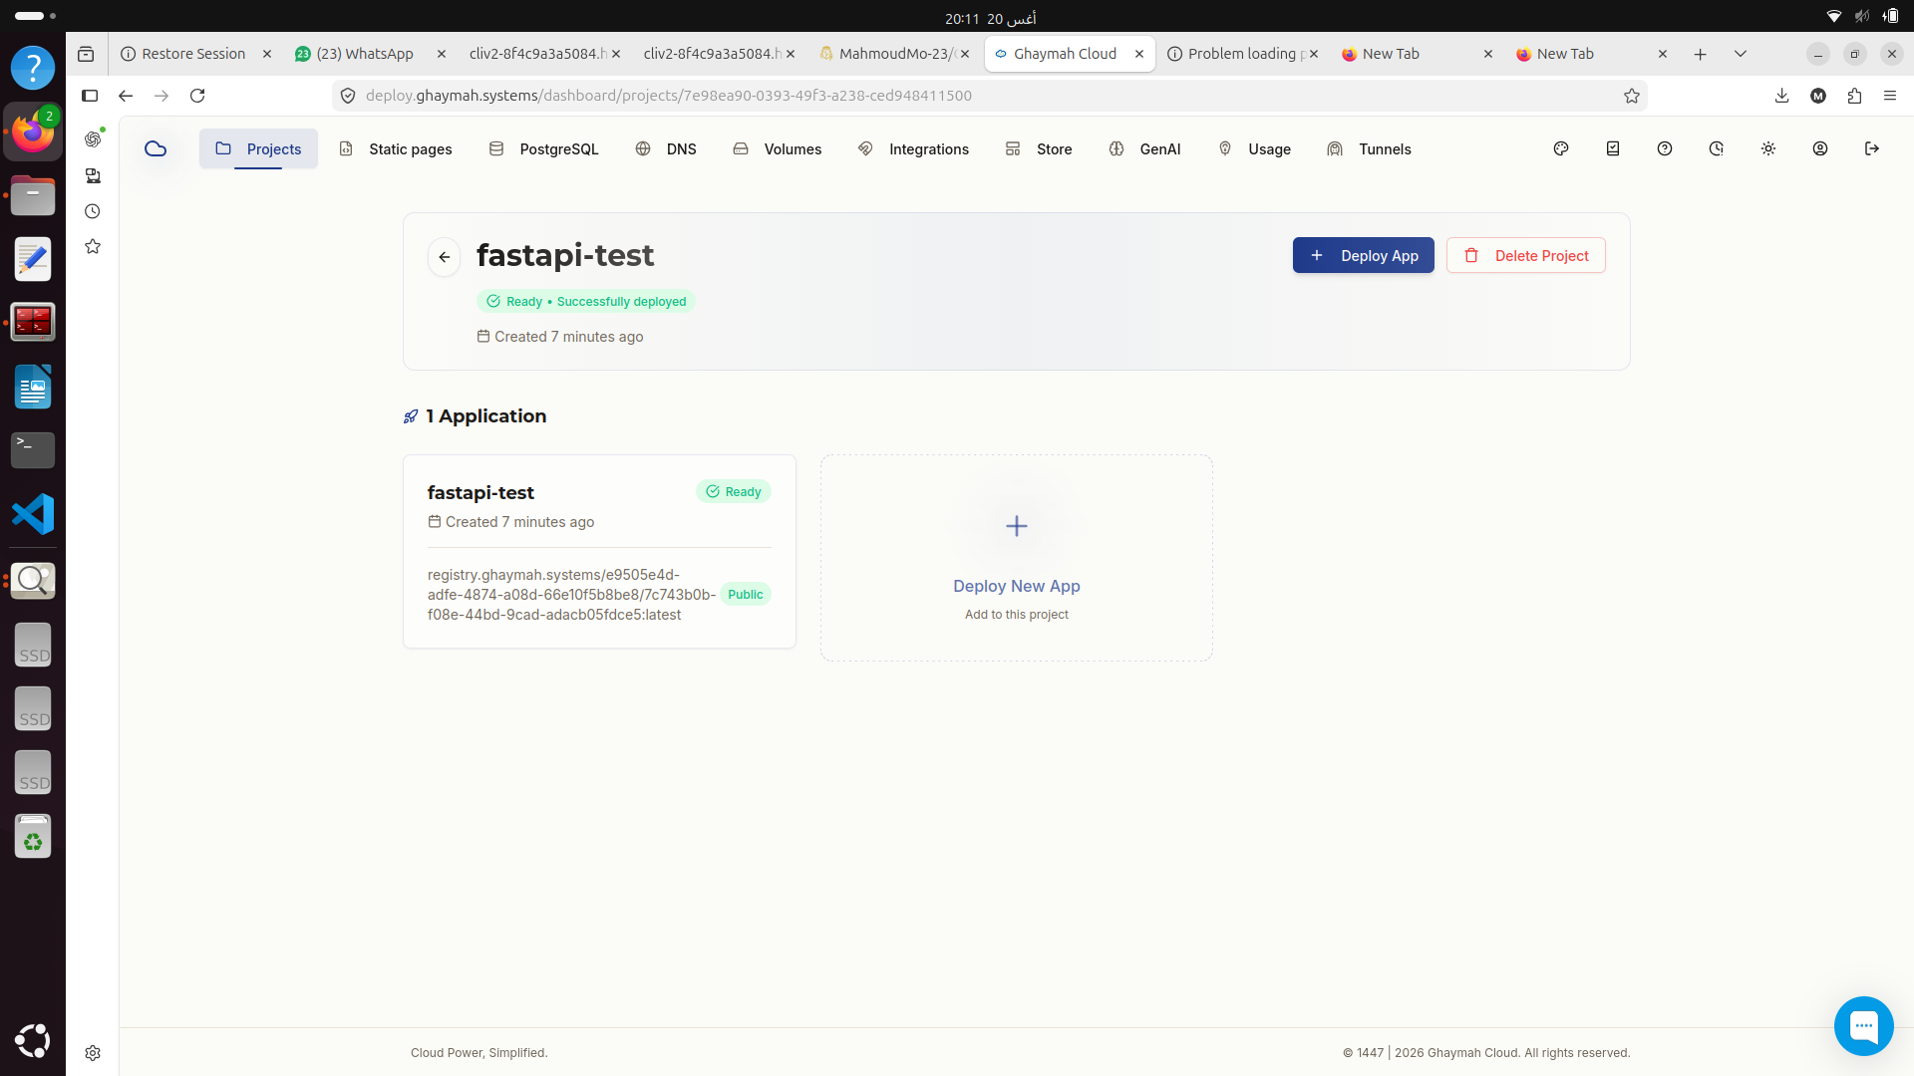Open Firefox downloads panel
Image resolution: width=1914 pixels, height=1076 pixels.
tap(1782, 96)
